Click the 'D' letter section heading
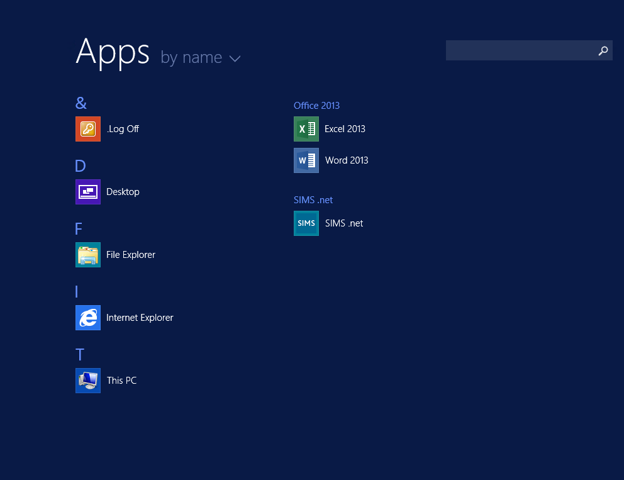 coord(80,166)
